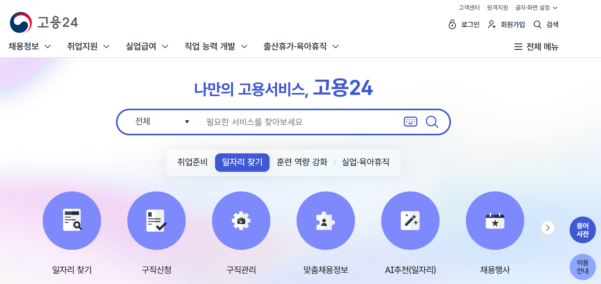Click the next arrow of service carousel
Screen dimensions: 601x284
[548, 228]
